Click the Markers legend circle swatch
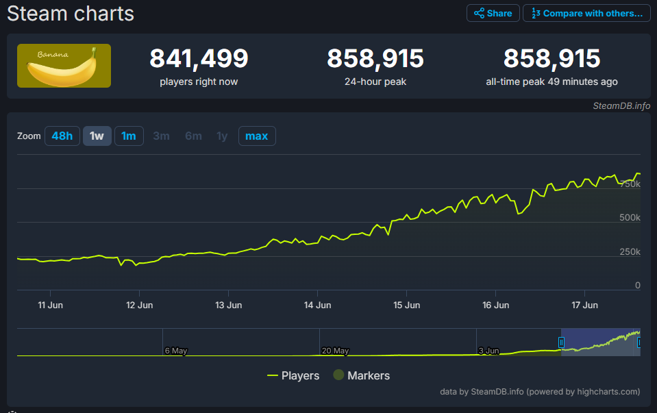The height and width of the screenshot is (413, 657). pyautogui.click(x=338, y=375)
